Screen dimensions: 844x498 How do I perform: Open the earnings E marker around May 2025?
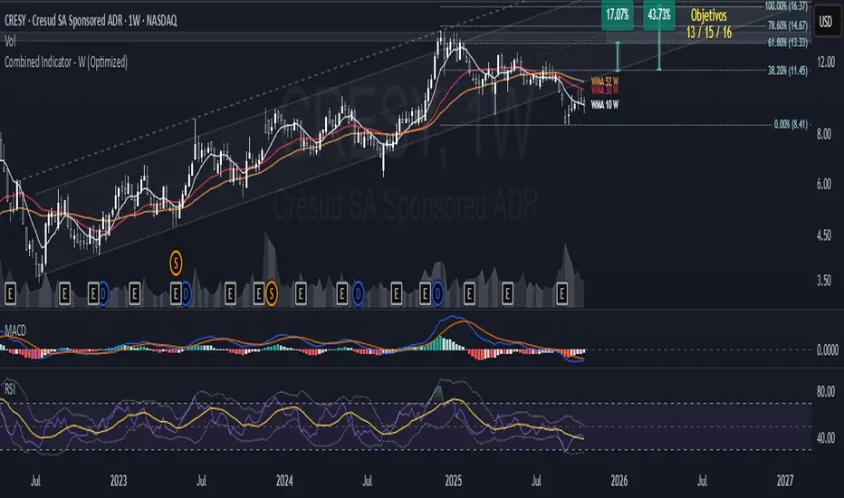point(507,294)
